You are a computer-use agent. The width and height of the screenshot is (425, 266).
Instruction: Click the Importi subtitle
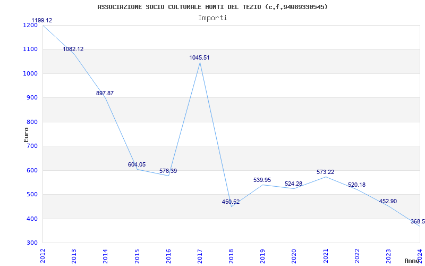pos(212,18)
